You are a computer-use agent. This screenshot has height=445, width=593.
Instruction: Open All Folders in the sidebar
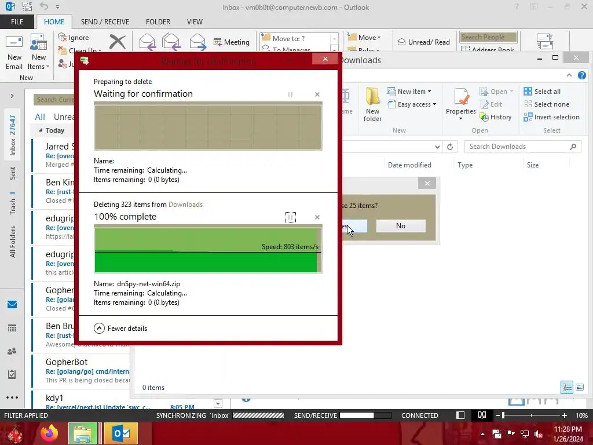pyautogui.click(x=13, y=242)
